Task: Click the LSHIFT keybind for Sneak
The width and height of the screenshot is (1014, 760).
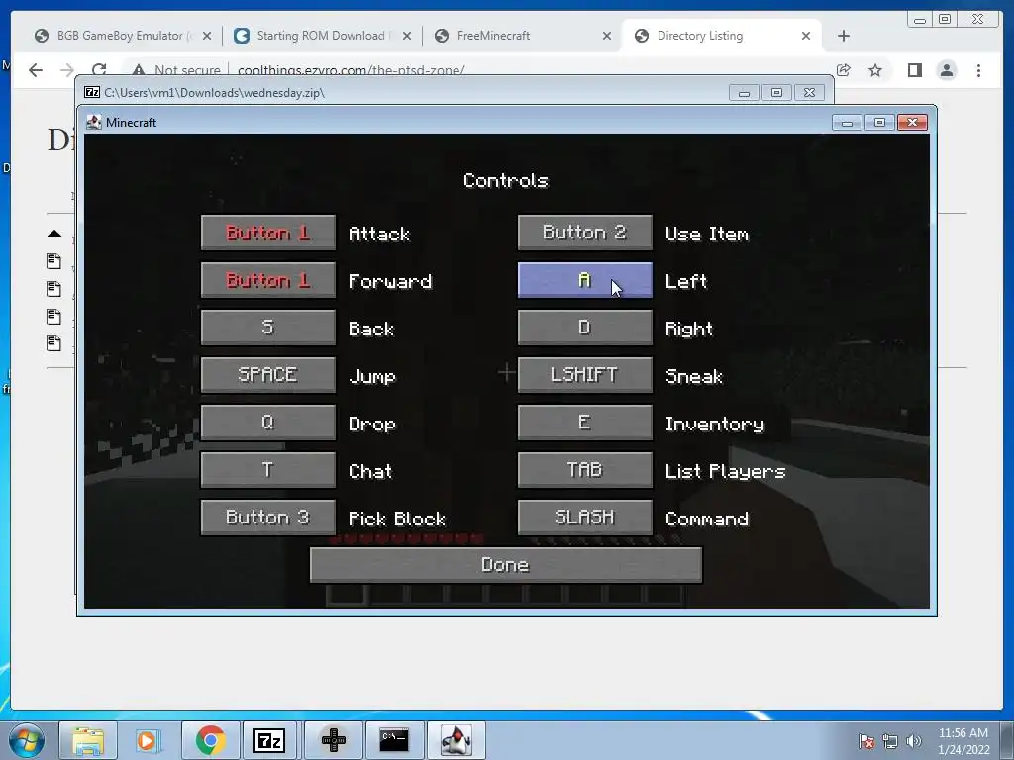Action: click(x=584, y=375)
